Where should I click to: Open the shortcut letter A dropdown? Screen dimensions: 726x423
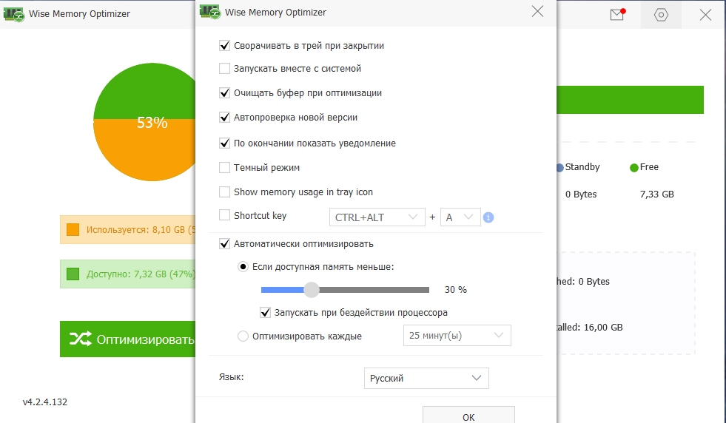[460, 217]
